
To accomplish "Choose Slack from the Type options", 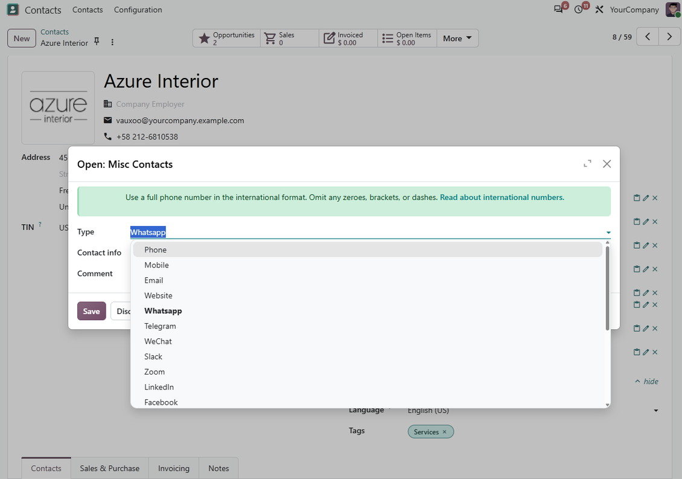I will coord(368,356).
